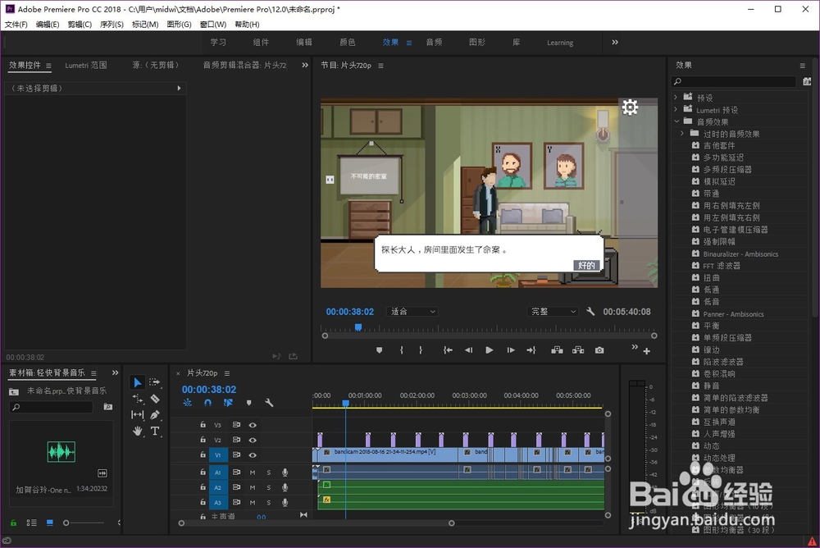The height and width of the screenshot is (548, 820).
Task: Click the audio waveform clip thumbnail
Action: 61,452
